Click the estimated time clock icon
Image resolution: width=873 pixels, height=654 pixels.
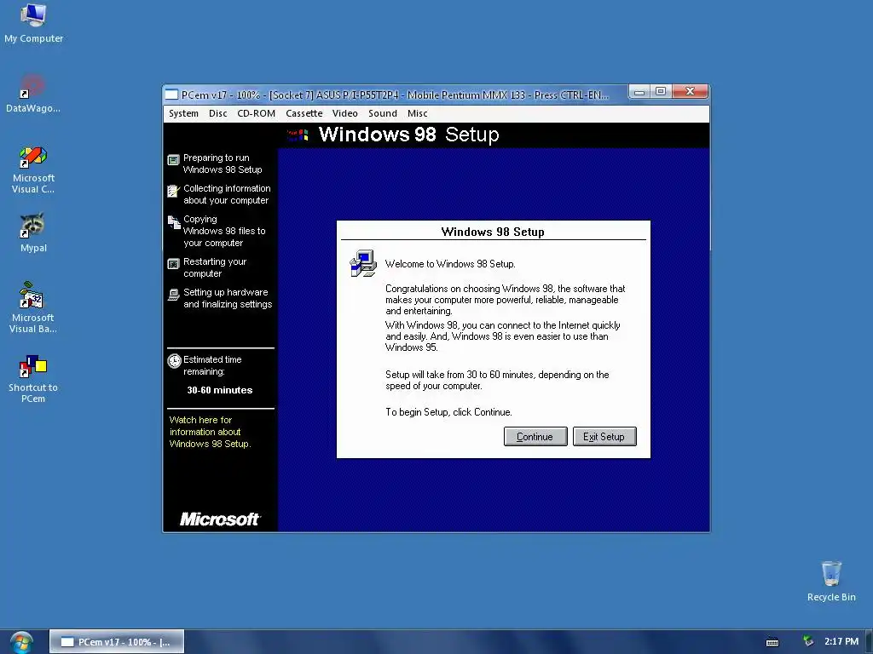coord(174,361)
